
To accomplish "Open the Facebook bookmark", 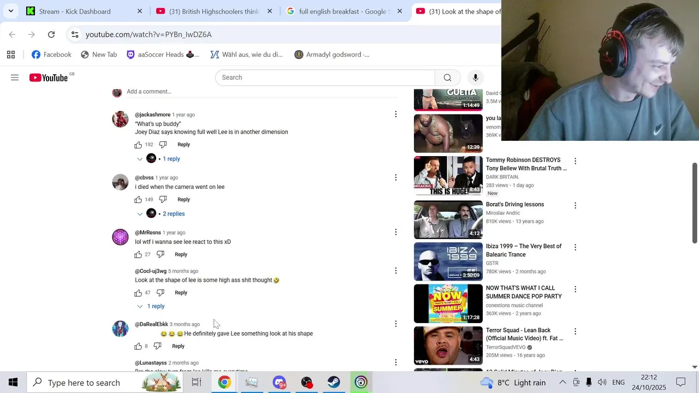I will [52, 55].
